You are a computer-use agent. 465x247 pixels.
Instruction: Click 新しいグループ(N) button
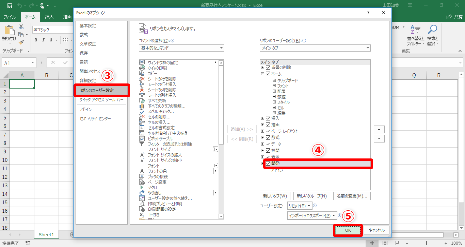[311, 196]
